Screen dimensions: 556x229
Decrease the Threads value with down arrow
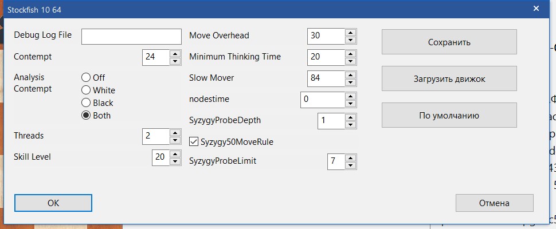175,139
